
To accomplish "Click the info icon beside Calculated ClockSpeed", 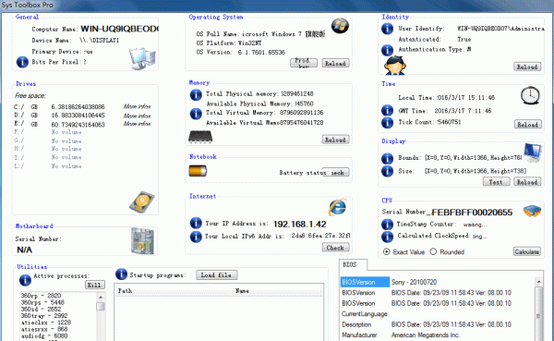I will tap(387, 237).
